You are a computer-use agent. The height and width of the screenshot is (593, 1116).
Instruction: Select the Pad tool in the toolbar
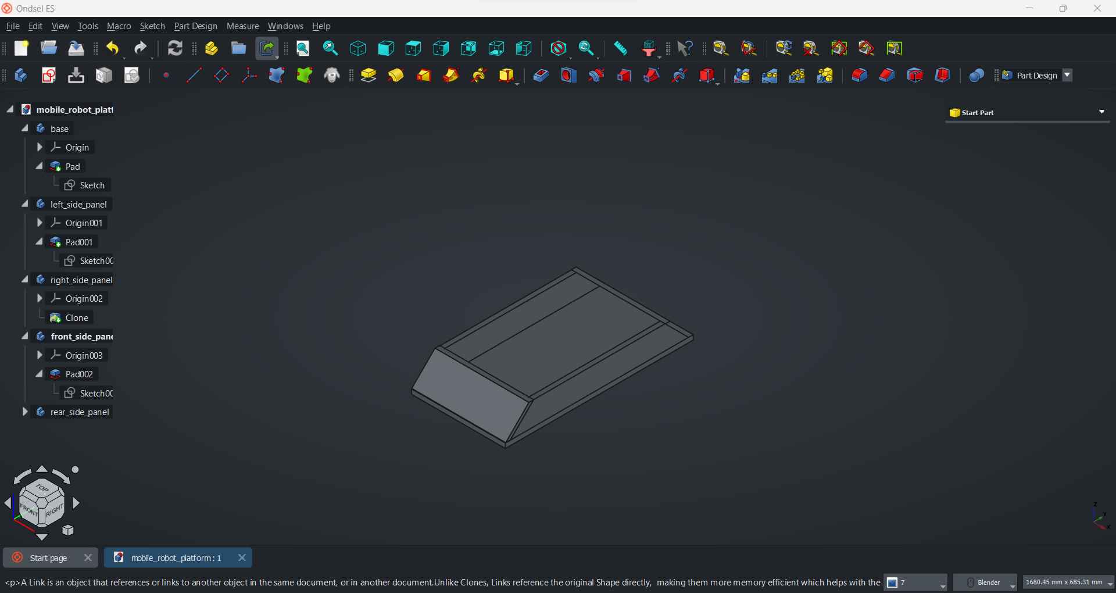point(369,76)
